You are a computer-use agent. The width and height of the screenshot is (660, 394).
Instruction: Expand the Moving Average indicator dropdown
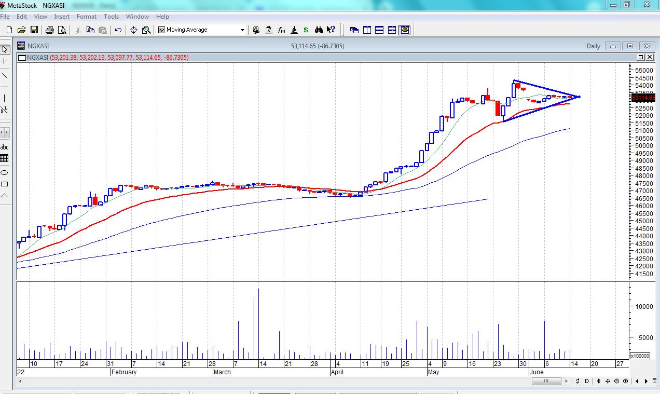click(x=242, y=30)
